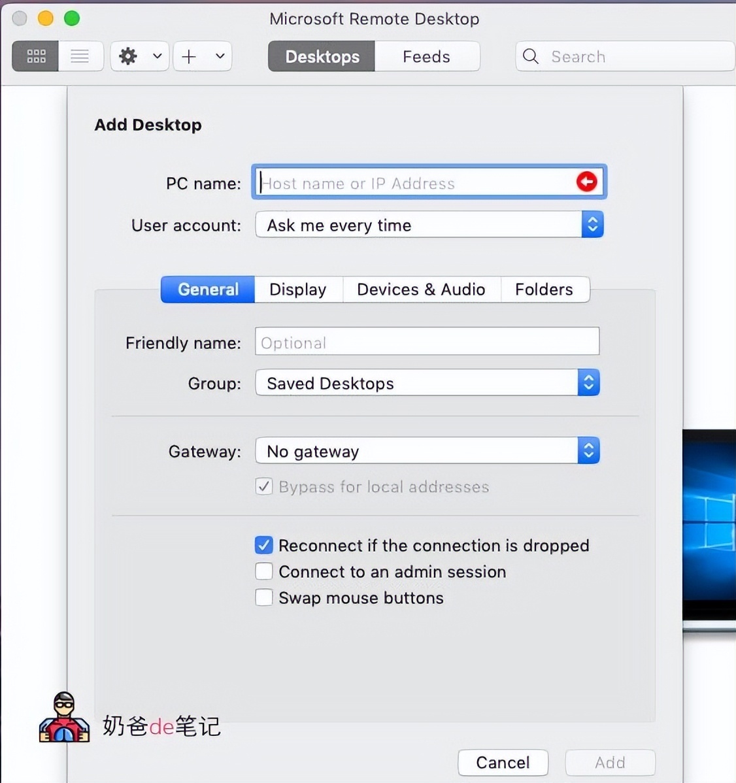Image resolution: width=736 pixels, height=783 pixels.
Task: Uncheck Reconnect if the connection is dropped
Action: coord(263,545)
